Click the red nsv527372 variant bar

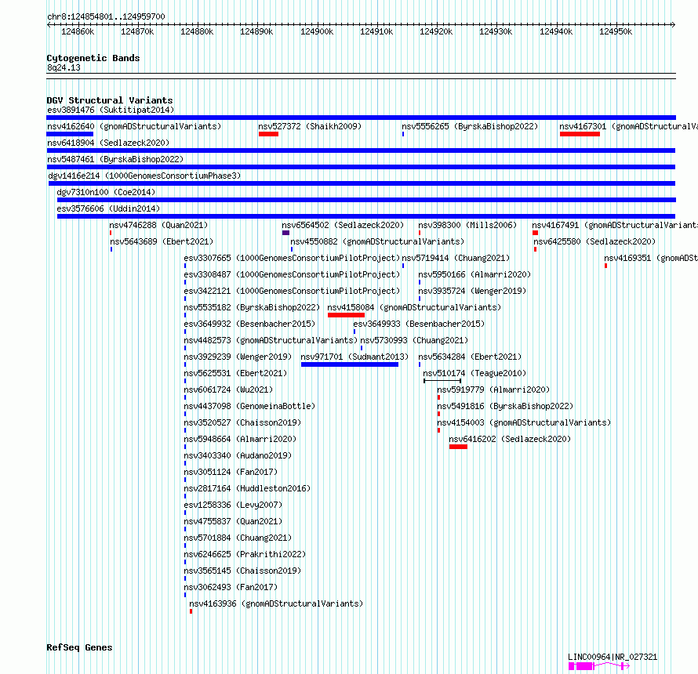click(268, 134)
